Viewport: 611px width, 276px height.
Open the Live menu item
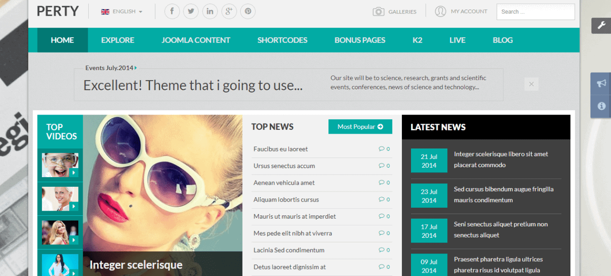pyautogui.click(x=457, y=40)
